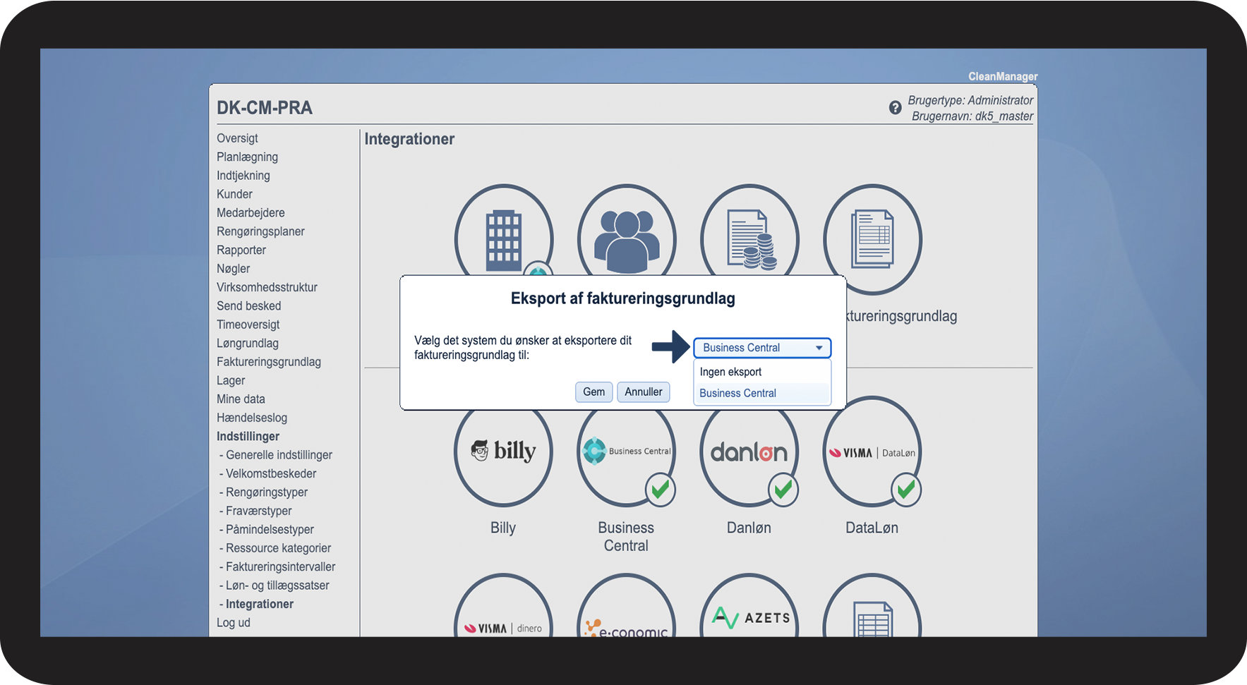The height and width of the screenshot is (685, 1247).
Task: Open the export system dropdown showing Business Central
Action: (762, 348)
